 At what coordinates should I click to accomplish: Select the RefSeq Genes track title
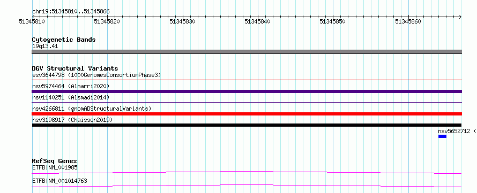pyautogui.click(x=55, y=161)
